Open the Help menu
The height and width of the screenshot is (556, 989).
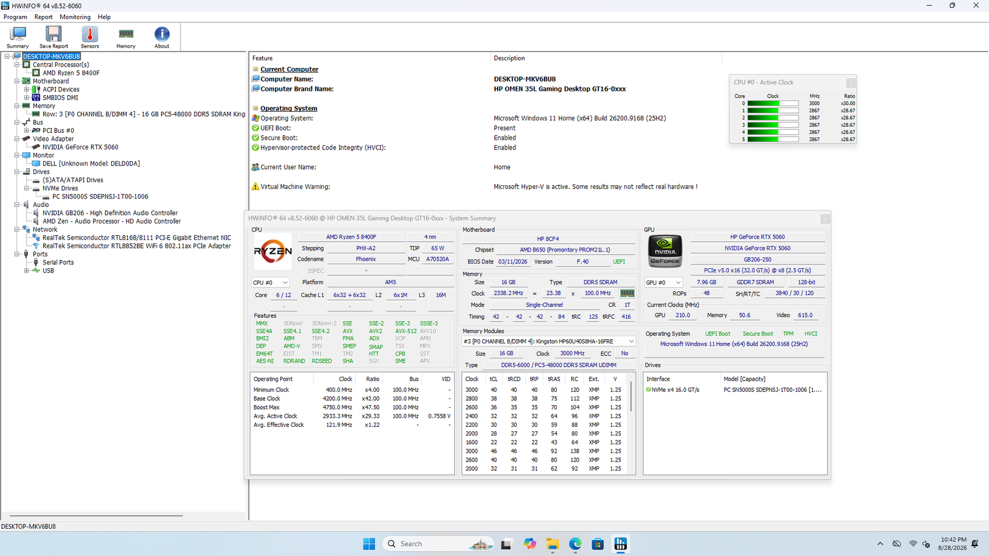pos(104,17)
